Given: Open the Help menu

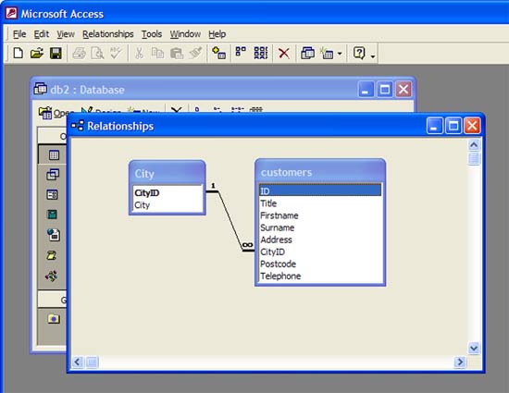Looking at the screenshot, I should pos(217,33).
